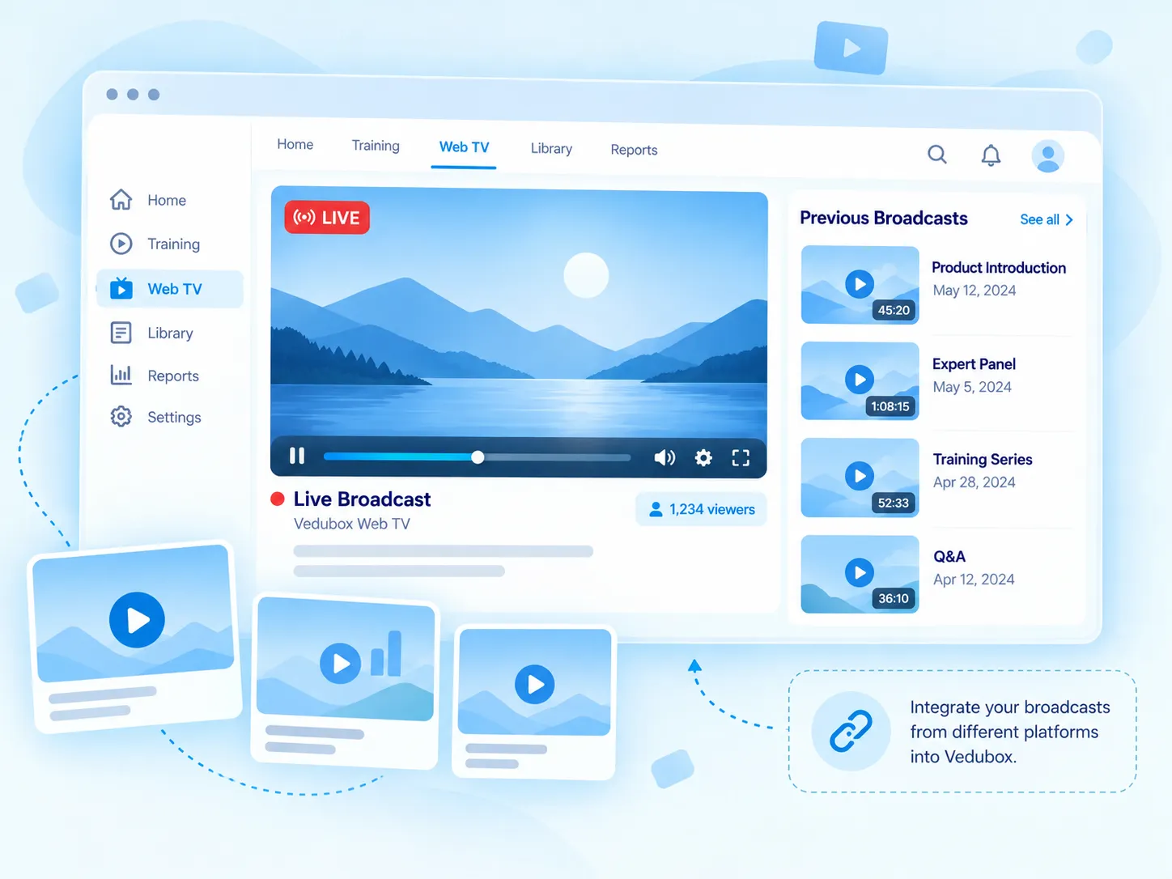Play the Training Series broadcast thumbnail
The height and width of the screenshot is (879, 1172).
coord(860,478)
